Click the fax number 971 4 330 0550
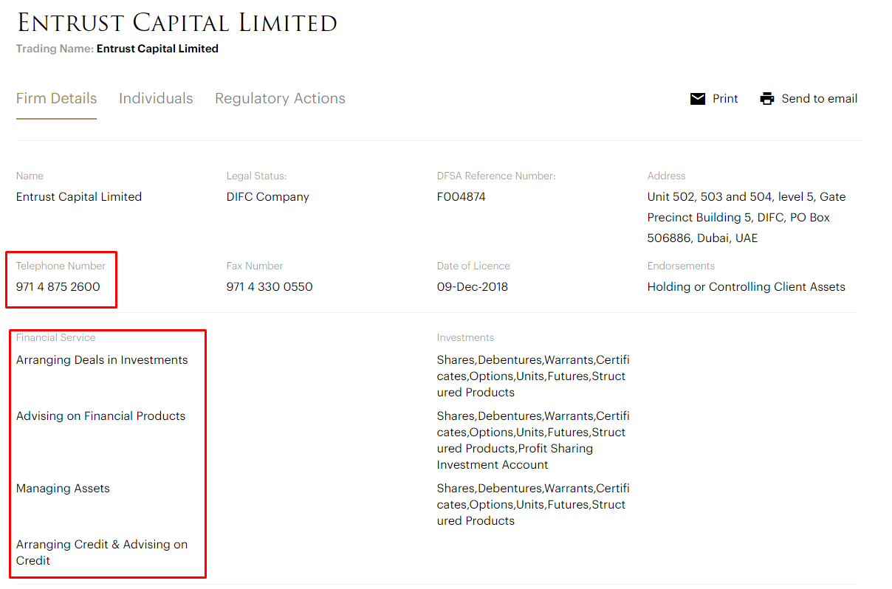 point(270,287)
